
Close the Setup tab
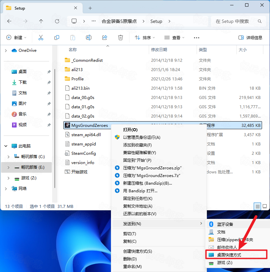75,8
